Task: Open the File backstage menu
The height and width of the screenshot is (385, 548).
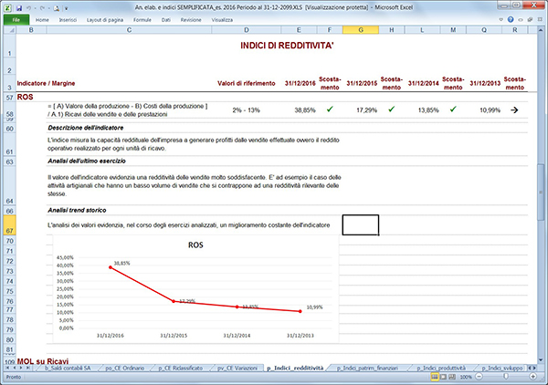Action: point(16,18)
